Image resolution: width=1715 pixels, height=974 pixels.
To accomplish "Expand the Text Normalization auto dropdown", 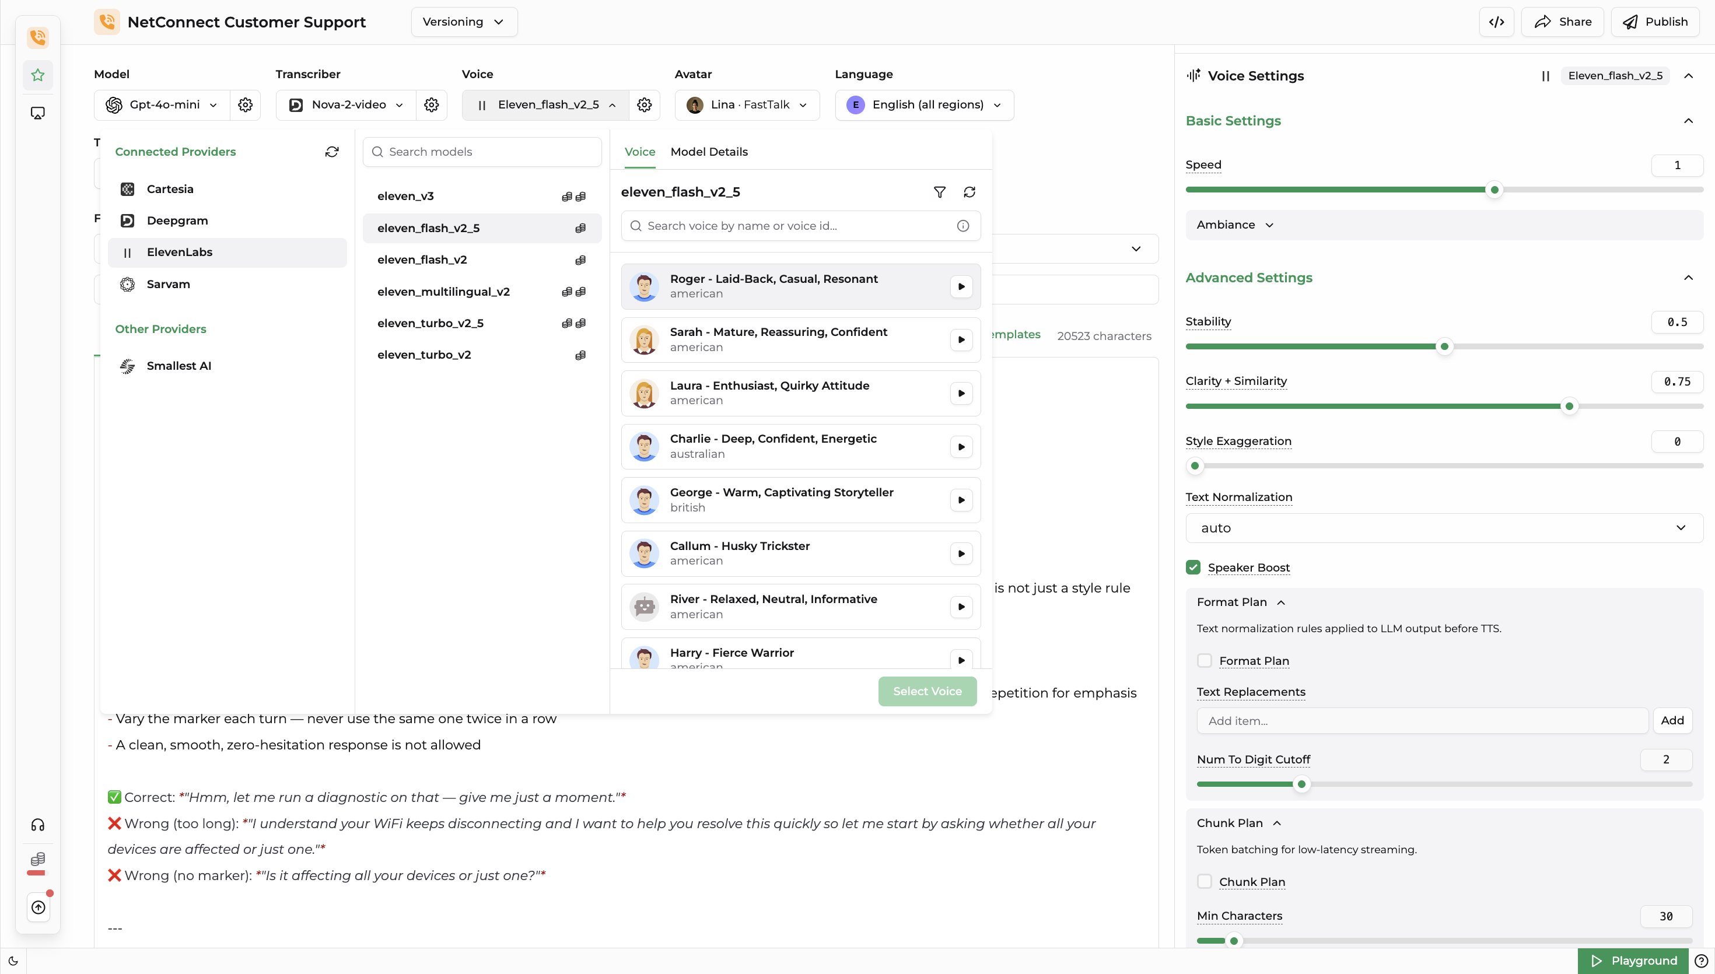I will [1443, 528].
